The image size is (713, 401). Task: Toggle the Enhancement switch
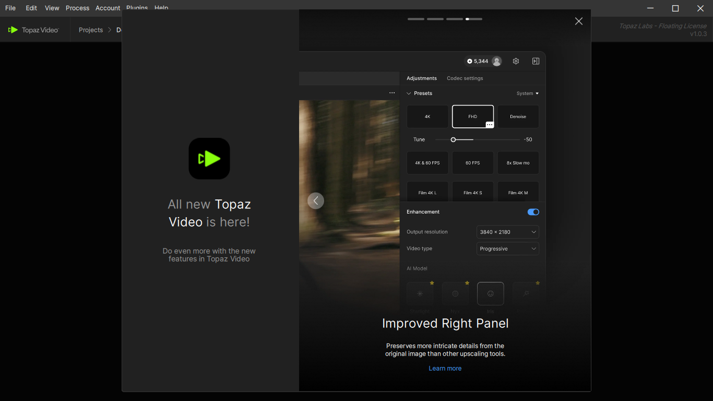(x=533, y=212)
